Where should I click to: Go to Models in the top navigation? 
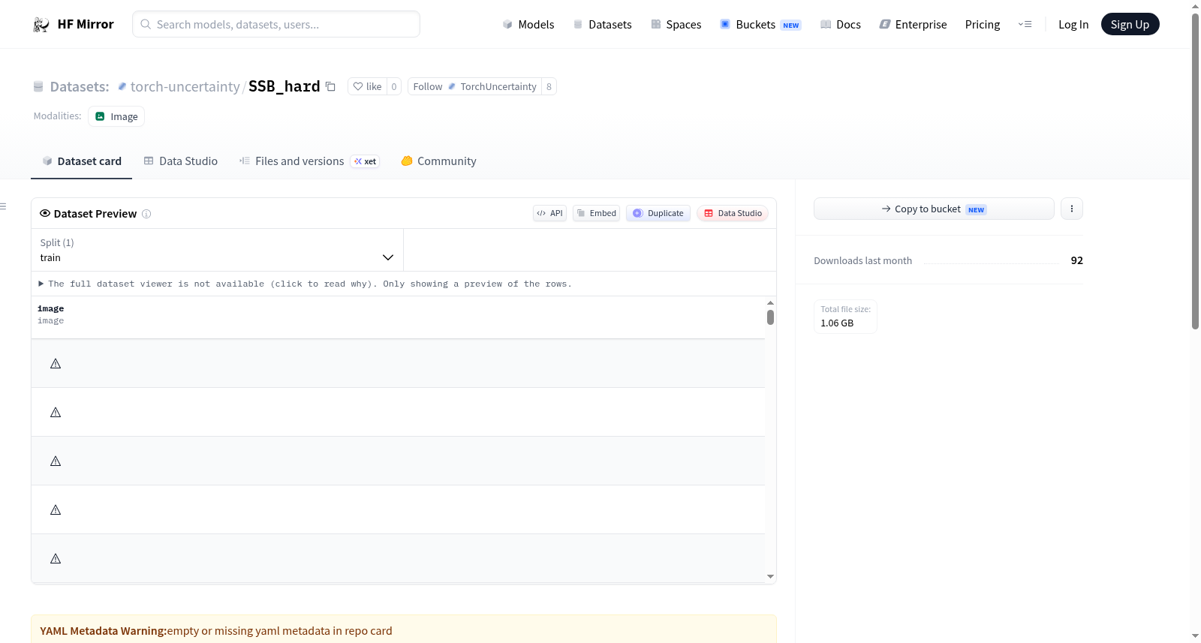coord(528,25)
